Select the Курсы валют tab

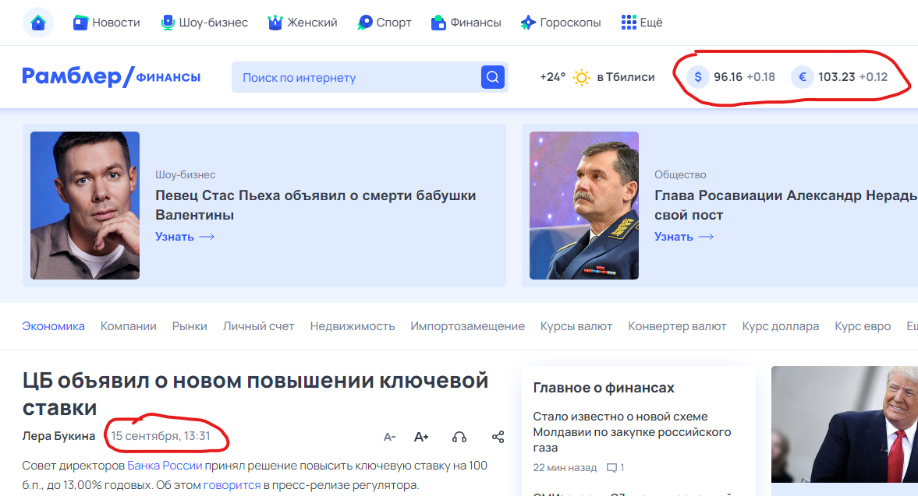576,326
